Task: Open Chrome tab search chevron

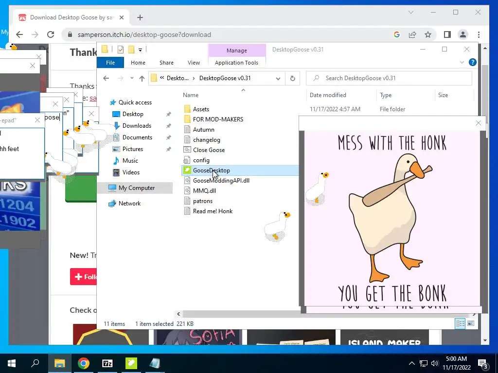Action: (x=410, y=12)
